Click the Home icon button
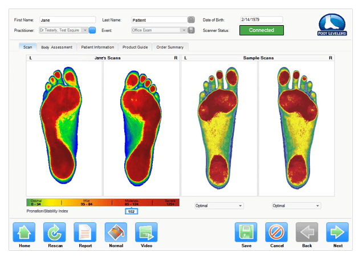 [24, 233]
